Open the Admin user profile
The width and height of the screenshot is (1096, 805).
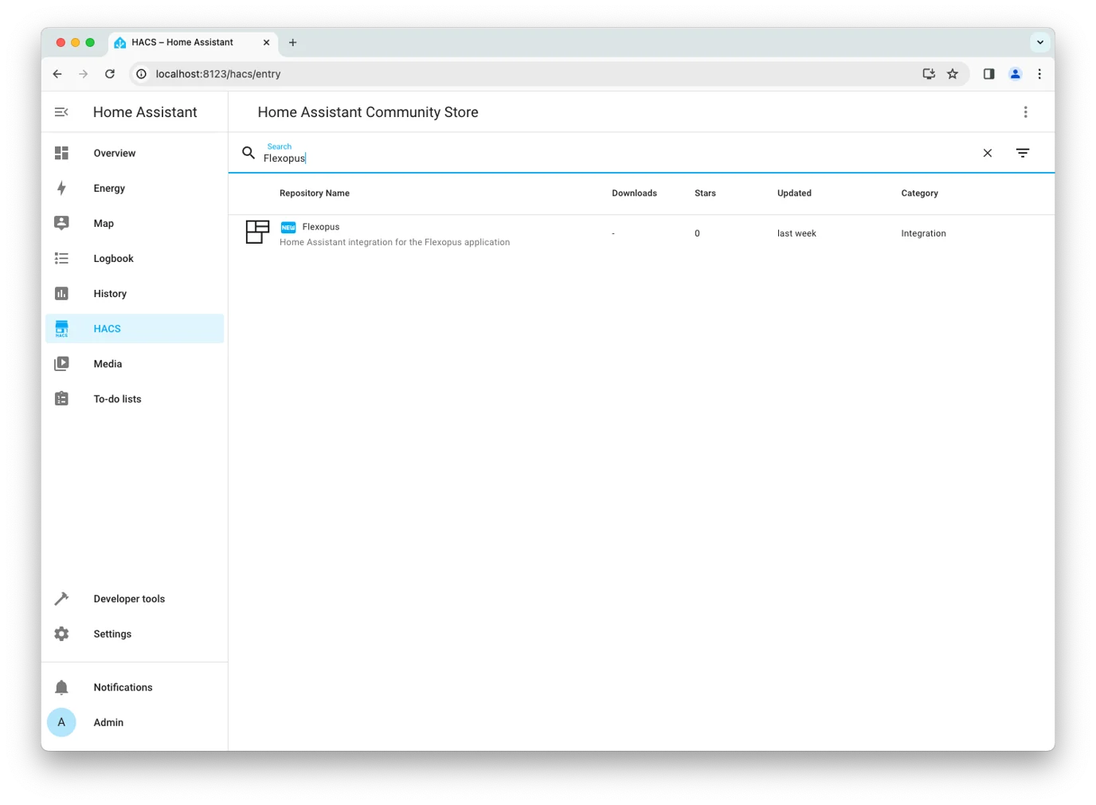pos(108,721)
